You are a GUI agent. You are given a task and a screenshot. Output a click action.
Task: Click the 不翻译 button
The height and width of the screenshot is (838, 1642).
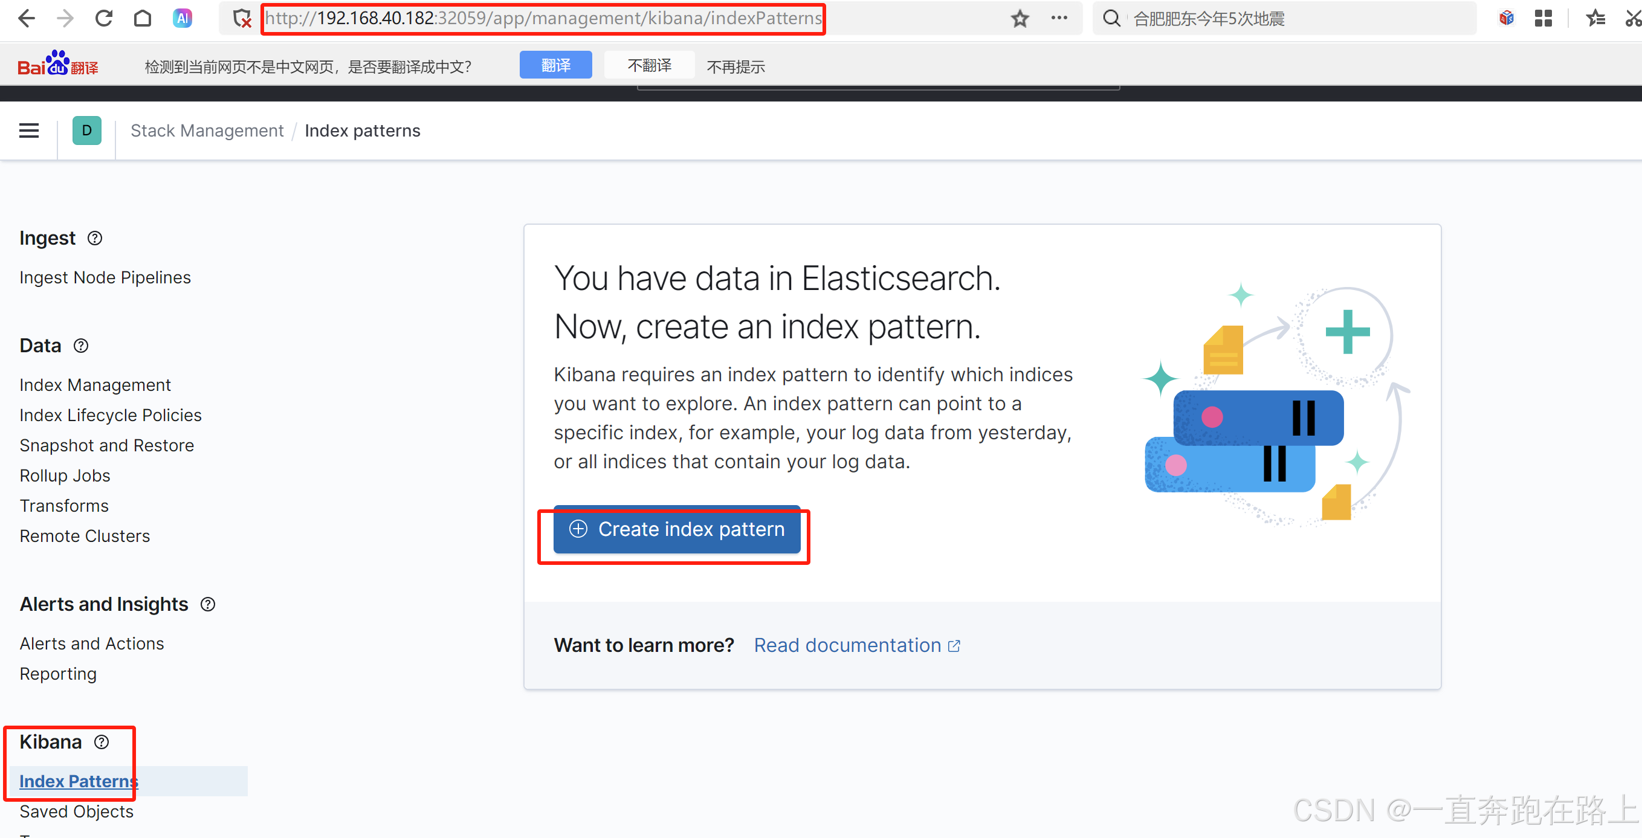pyautogui.click(x=649, y=65)
